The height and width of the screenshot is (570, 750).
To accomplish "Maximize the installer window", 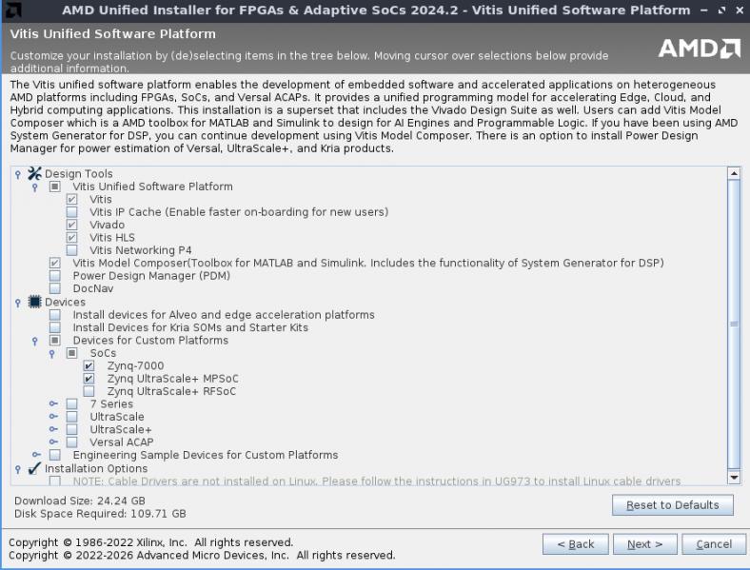I will pos(721,10).
